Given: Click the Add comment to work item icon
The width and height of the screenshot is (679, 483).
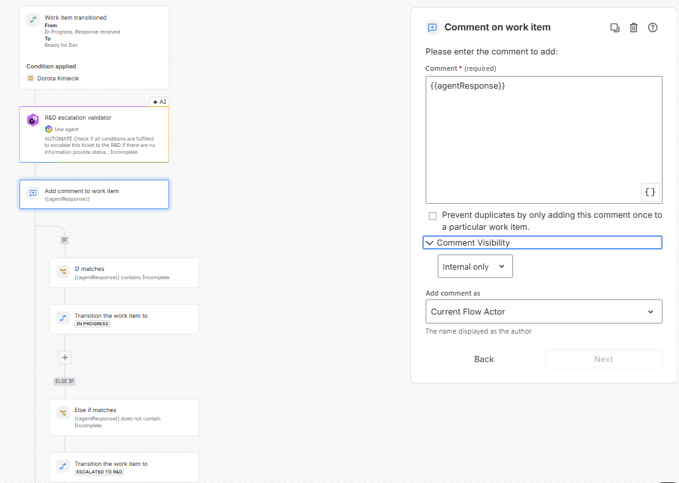Looking at the screenshot, I should click(33, 193).
